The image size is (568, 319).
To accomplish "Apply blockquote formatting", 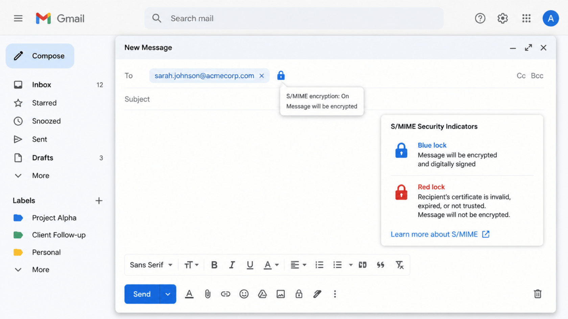I will pyautogui.click(x=380, y=265).
